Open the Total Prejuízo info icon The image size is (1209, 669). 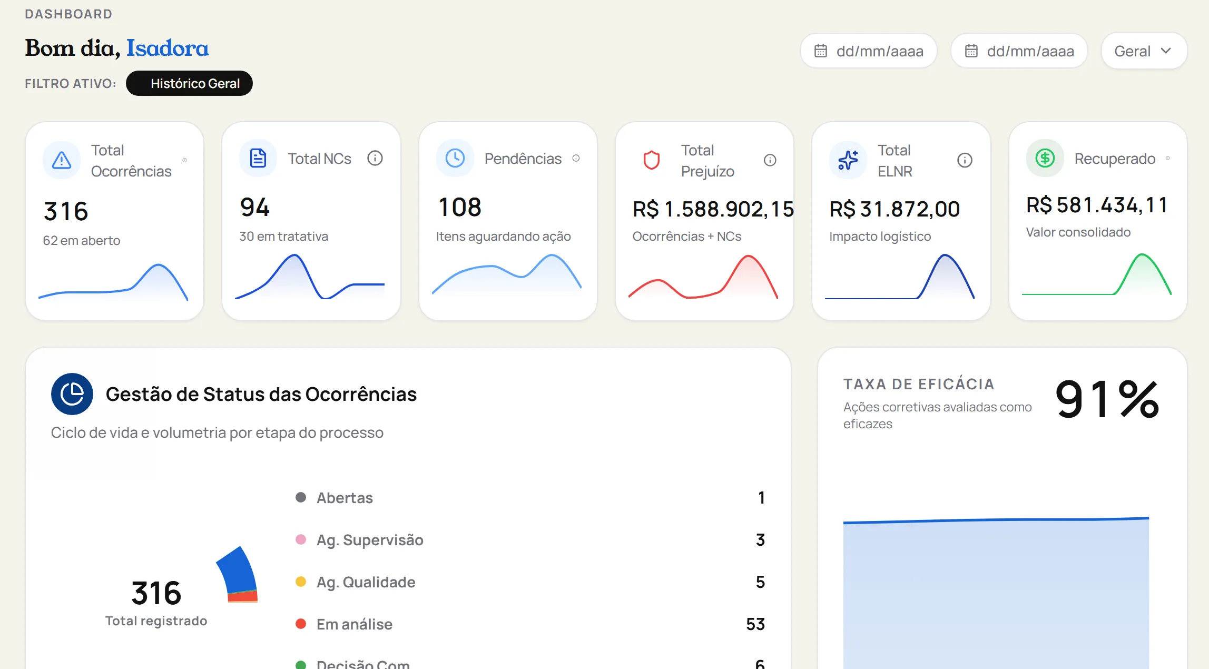[x=770, y=160]
